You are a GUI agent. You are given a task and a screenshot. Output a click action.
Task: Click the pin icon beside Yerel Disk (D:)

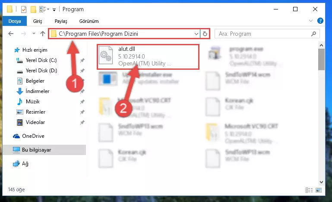pyautogui.click(x=82, y=71)
